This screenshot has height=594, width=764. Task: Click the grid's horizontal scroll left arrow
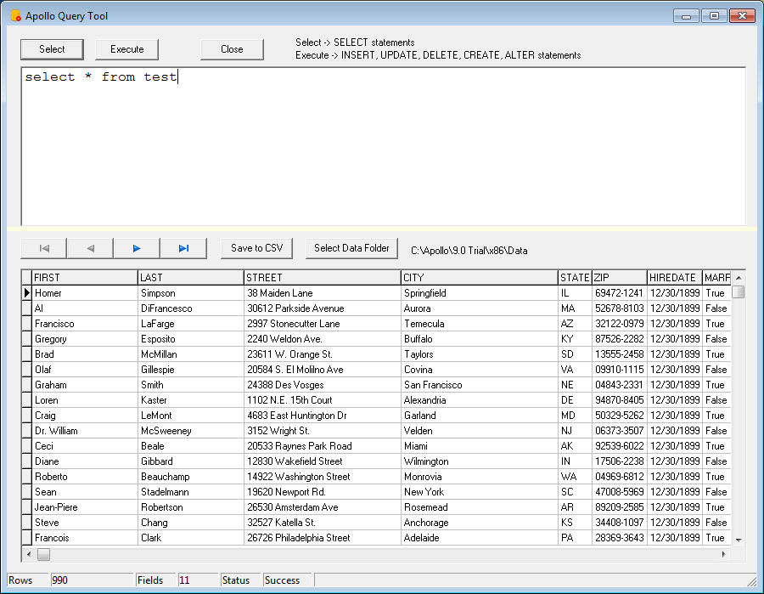(28, 554)
